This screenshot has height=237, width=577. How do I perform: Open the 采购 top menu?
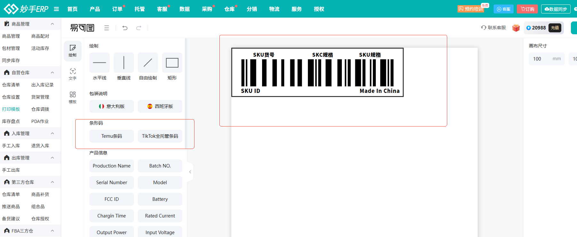pyautogui.click(x=207, y=9)
